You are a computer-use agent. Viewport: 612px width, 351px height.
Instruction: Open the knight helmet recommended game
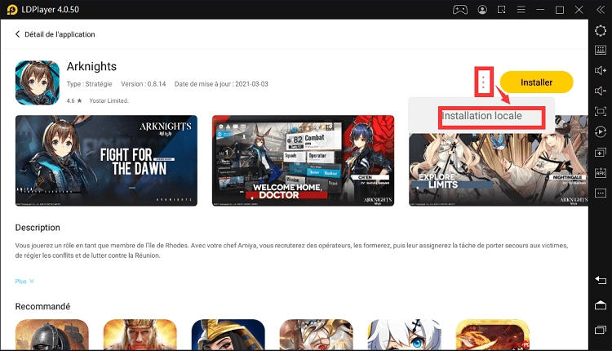[x=52, y=335]
